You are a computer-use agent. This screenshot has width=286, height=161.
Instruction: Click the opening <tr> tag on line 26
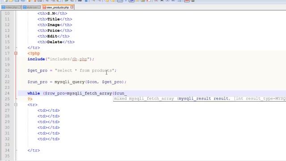coord(33,105)
